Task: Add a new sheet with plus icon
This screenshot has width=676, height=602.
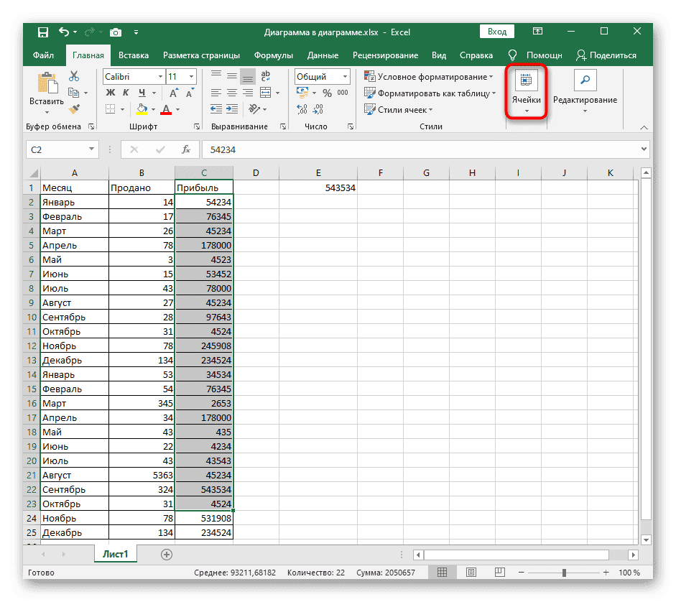Action: (167, 554)
